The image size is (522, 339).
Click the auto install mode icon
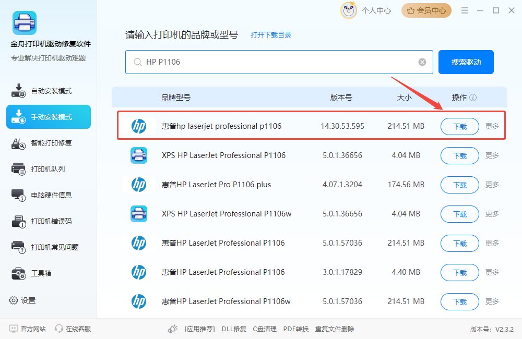(18, 91)
